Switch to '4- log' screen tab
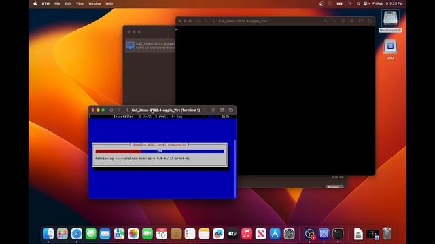The image size is (435, 244). click(x=177, y=117)
